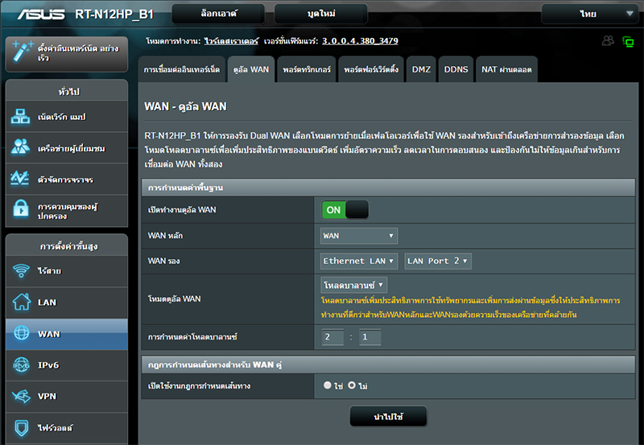Switch to the การเชื่อมต่ออินเทอร์เน็ต tab
Image resolution: width=644 pixels, height=445 pixels.
tap(182, 69)
